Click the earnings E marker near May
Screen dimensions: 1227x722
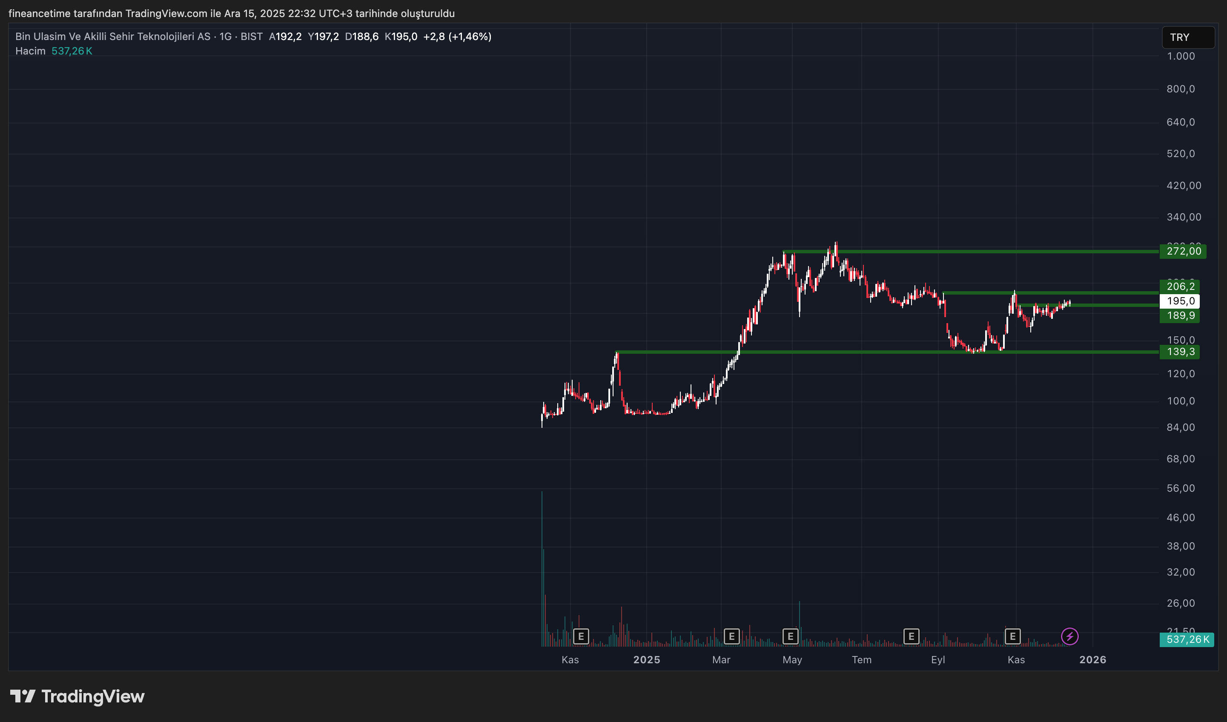790,636
